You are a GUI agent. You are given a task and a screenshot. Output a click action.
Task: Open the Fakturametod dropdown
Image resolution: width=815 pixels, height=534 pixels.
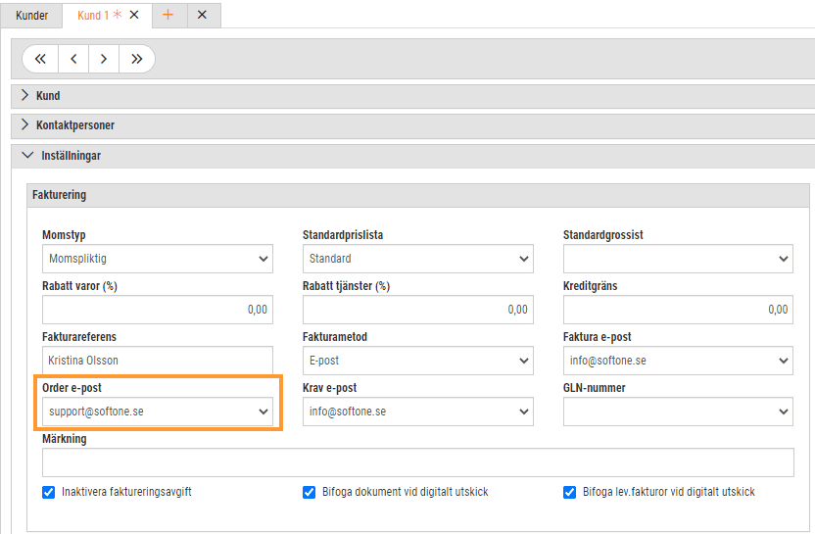(418, 361)
